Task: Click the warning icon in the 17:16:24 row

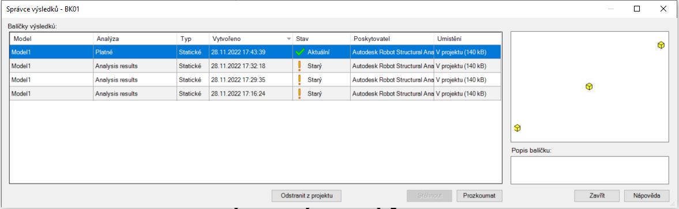Action: tap(299, 93)
